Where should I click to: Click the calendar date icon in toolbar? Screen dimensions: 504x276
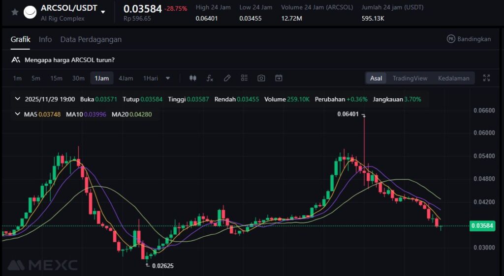click(279, 78)
